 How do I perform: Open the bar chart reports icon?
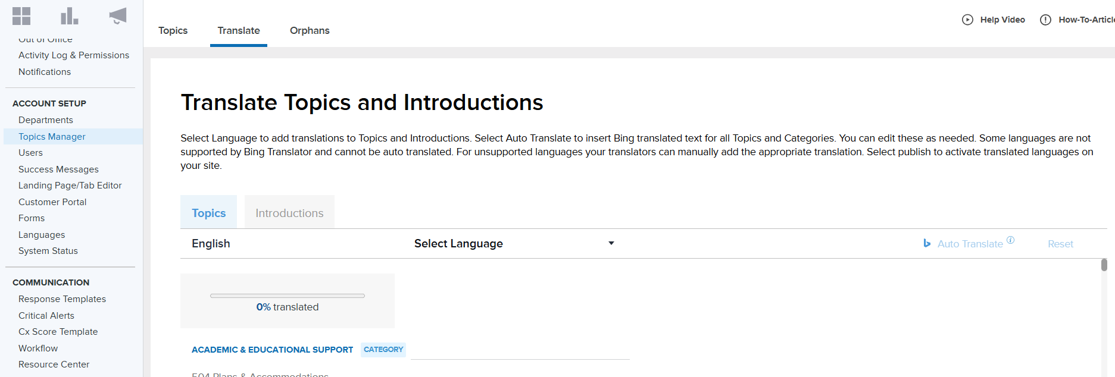coord(69,16)
